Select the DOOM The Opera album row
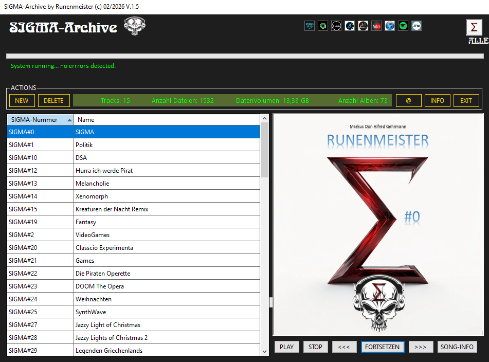The height and width of the screenshot is (362, 489). click(x=134, y=286)
